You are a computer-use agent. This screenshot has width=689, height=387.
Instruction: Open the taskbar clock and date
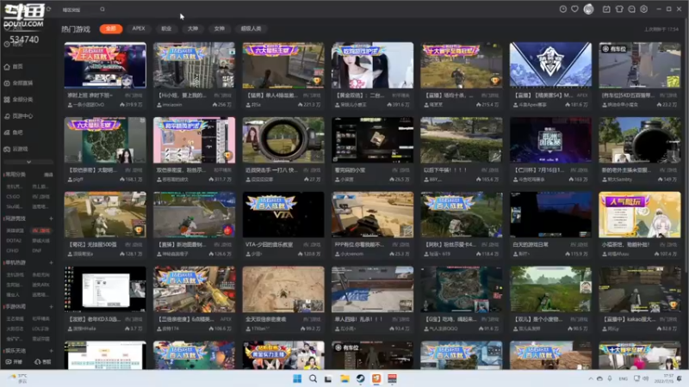[663, 378]
